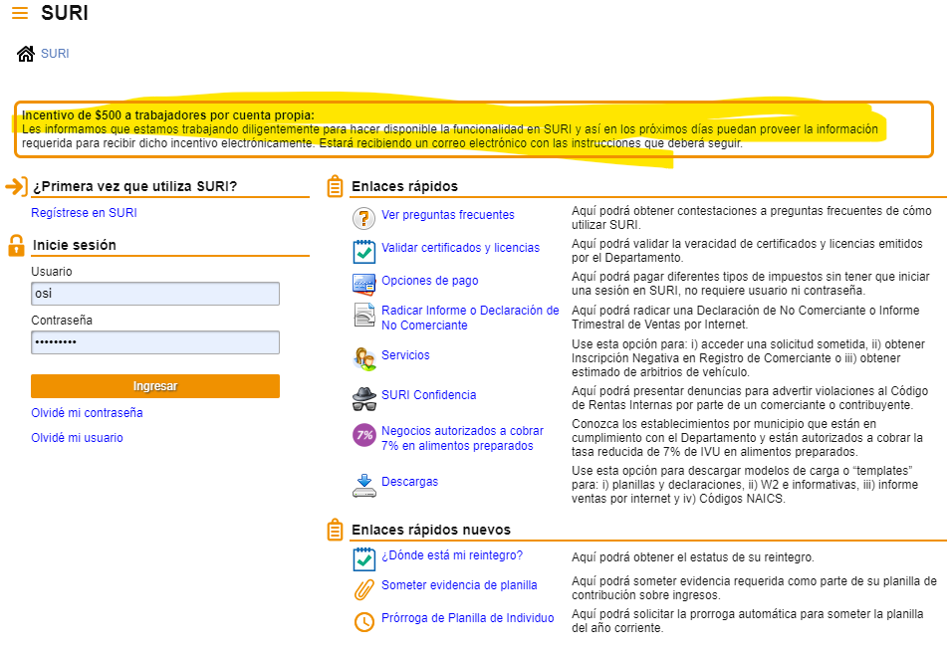Click the SURI page title text
Screen dimensions: 951x655
coord(65,13)
